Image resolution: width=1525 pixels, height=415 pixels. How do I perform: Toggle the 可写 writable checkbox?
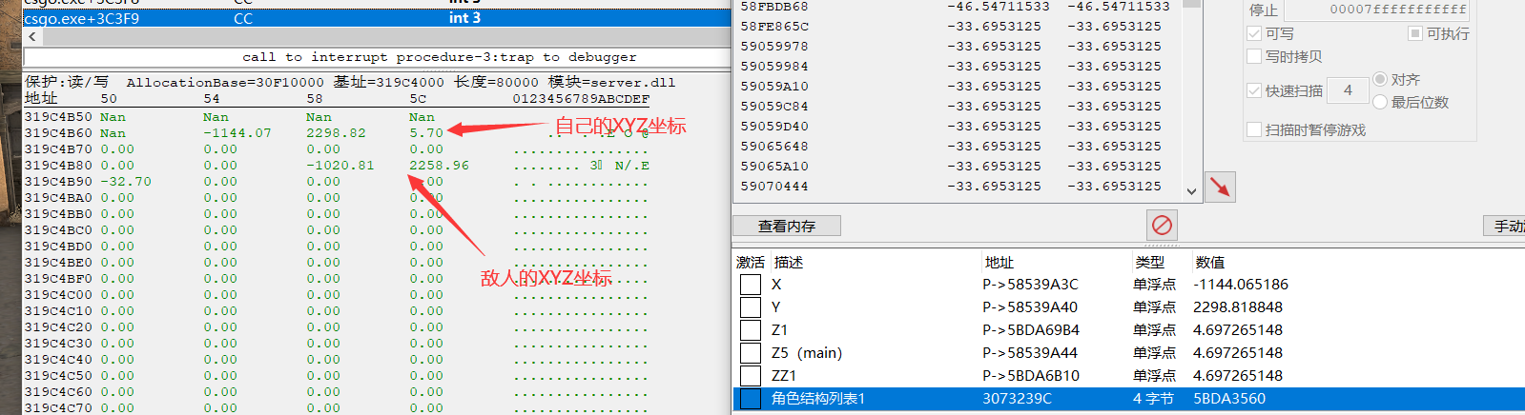(1254, 33)
